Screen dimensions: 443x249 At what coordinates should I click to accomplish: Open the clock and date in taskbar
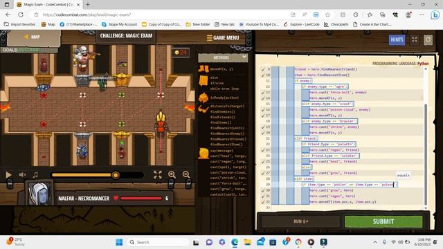tap(423, 242)
